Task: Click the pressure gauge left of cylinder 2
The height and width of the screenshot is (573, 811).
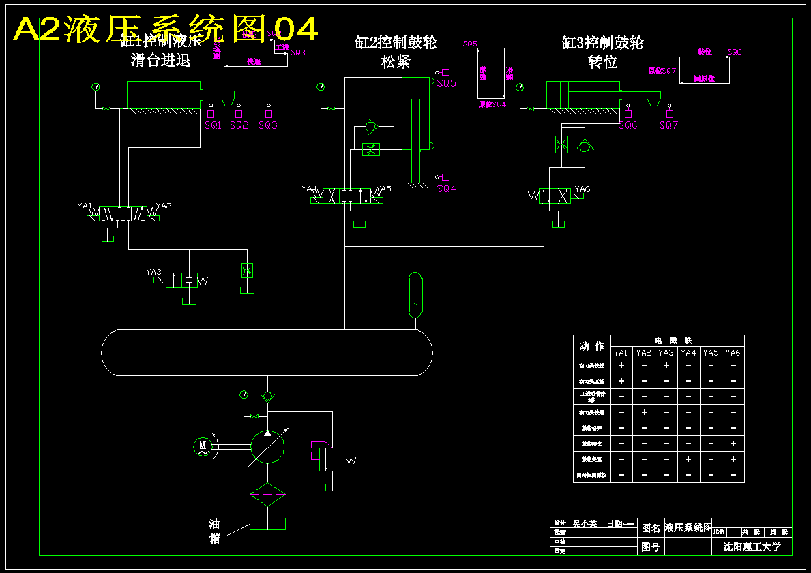Action: click(x=321, y=87)
